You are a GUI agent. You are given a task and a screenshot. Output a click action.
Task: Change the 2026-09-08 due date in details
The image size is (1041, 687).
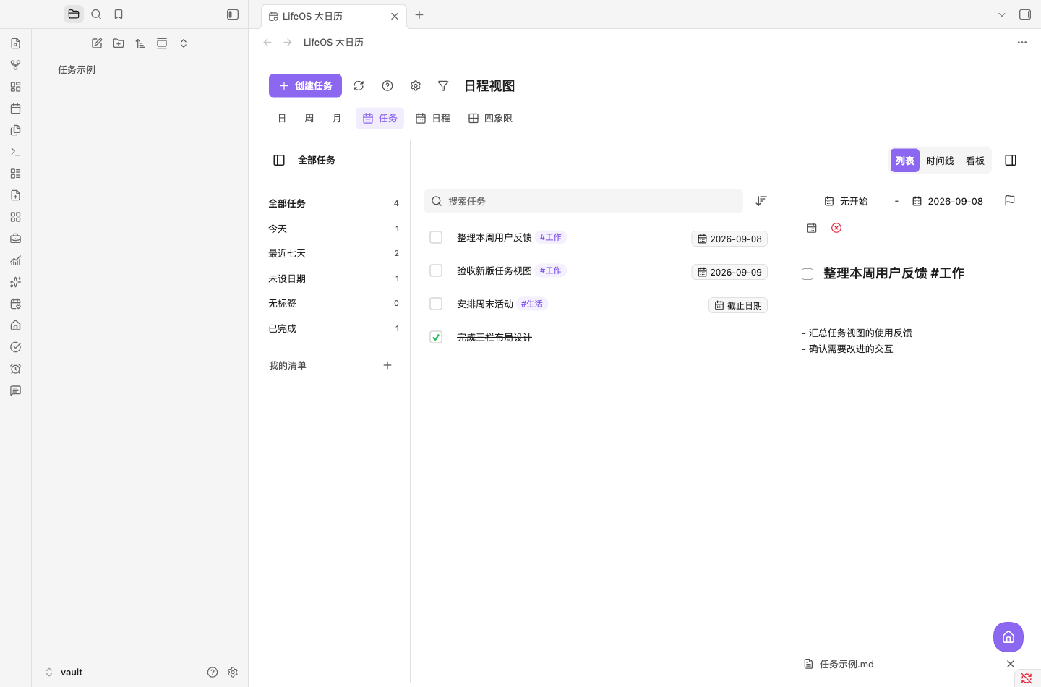click(948, 201)
